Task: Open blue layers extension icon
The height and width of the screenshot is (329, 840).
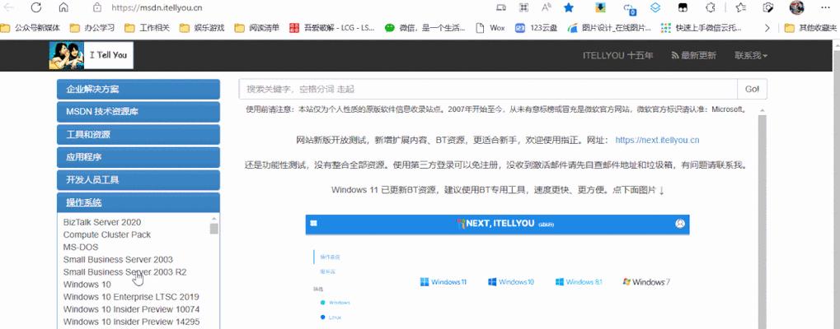Action: [x=655, y=7]
